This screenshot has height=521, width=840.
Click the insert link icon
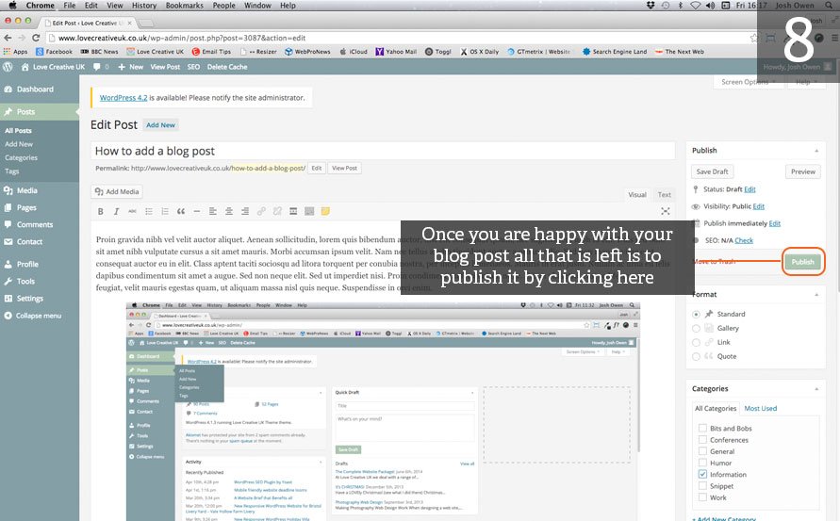coord(261,211)
